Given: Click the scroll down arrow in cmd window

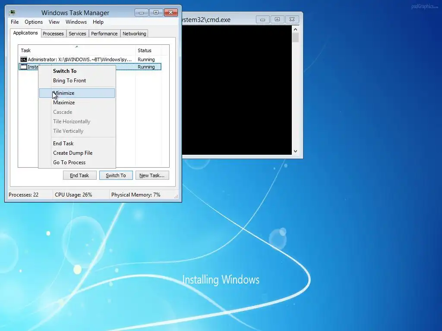Looking at the screenshot, I should click(x=295, y=151).
